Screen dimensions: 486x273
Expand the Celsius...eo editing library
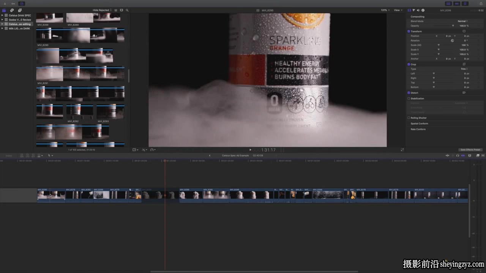(x=2, y=24)
